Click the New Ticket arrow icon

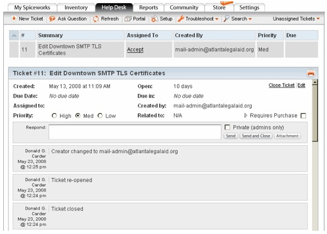14,19
